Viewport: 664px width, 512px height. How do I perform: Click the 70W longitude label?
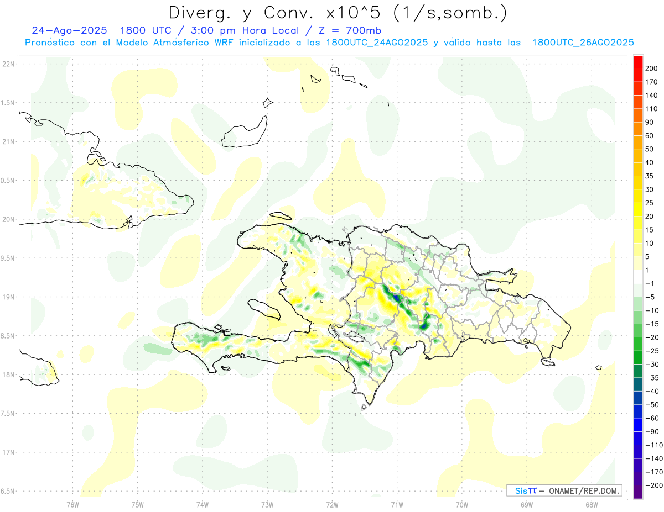[461, 504]
